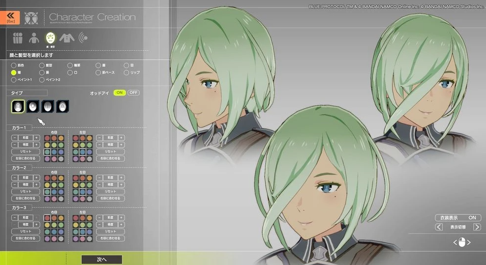This screenshot has height=265, width=486.
Task: Go back using the Esc arrow button
Action: coord(10,17)
